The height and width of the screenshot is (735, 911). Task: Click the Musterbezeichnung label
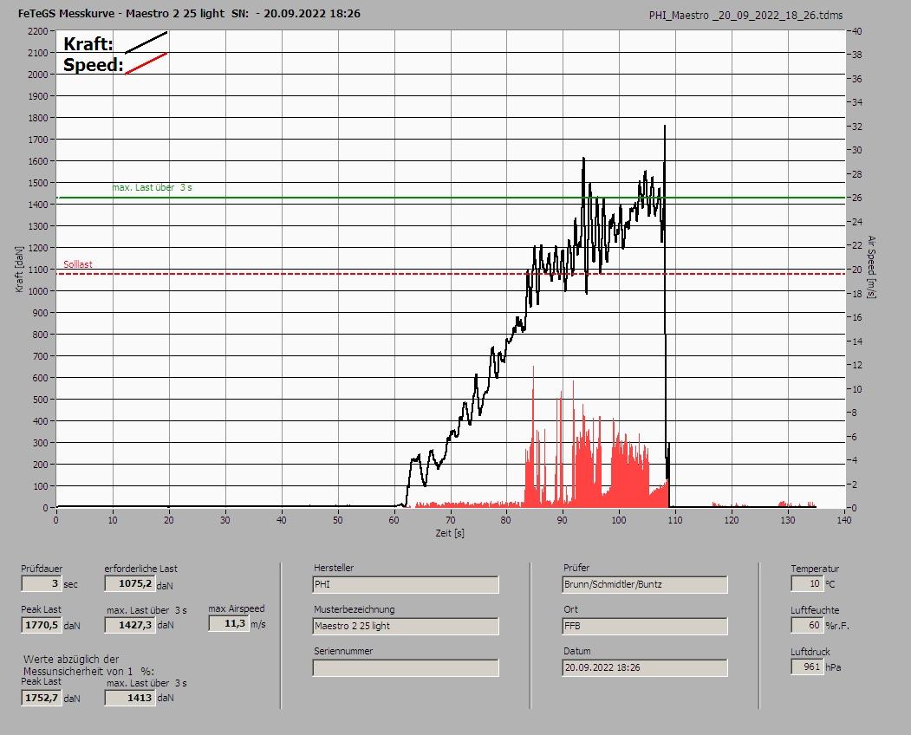355,609
